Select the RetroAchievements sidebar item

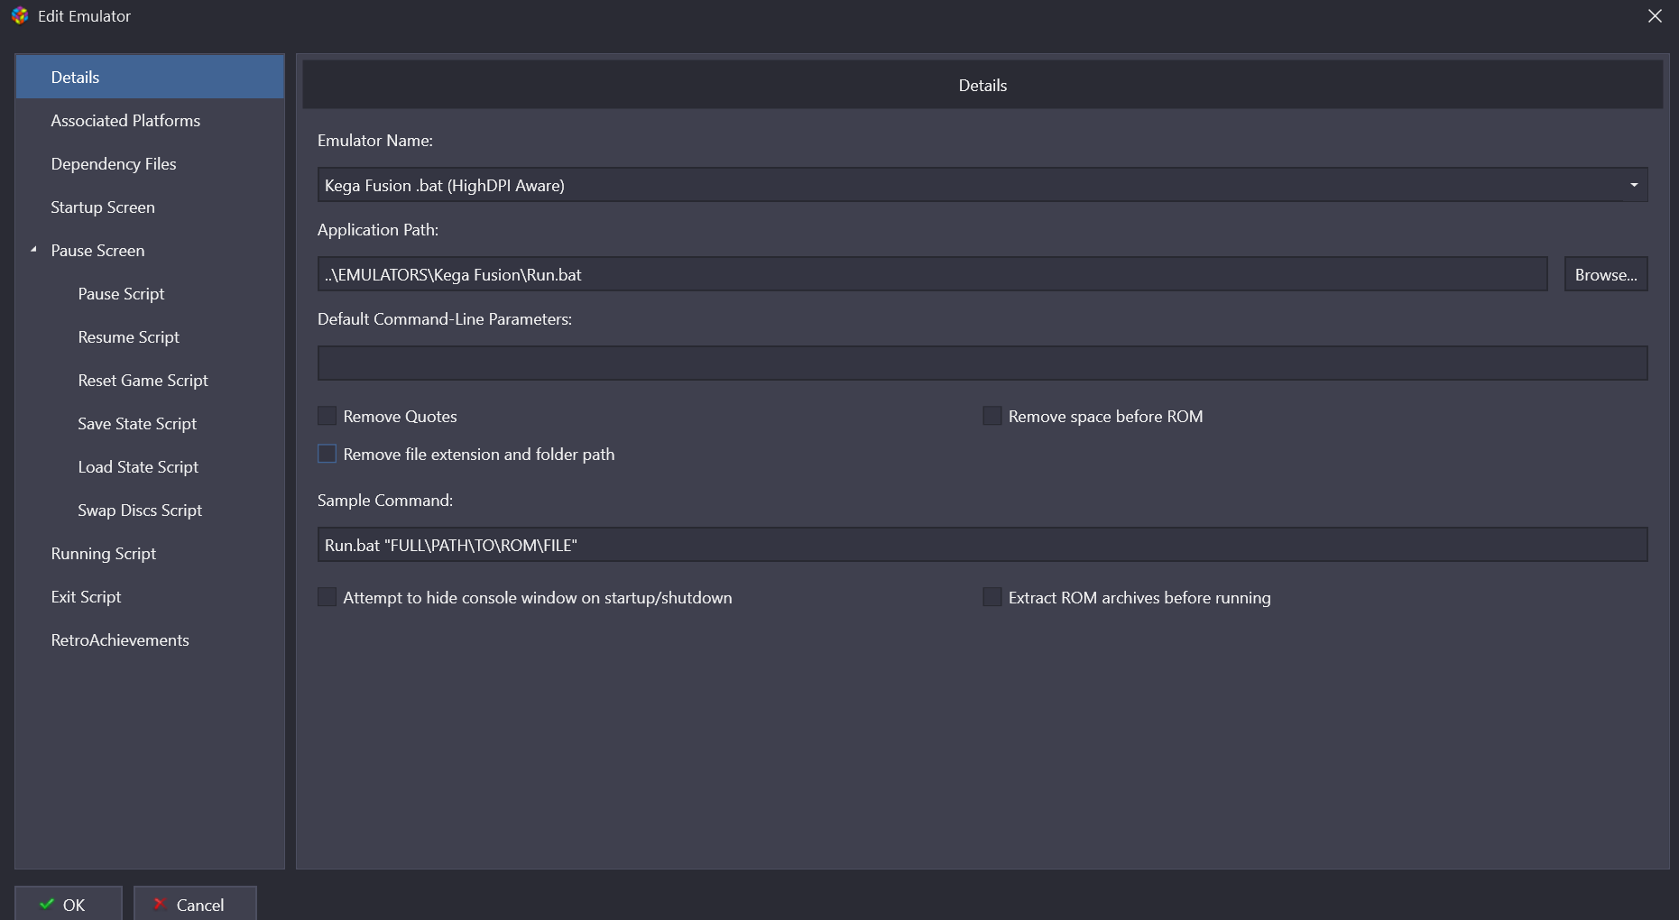click(x=120, y=640)
